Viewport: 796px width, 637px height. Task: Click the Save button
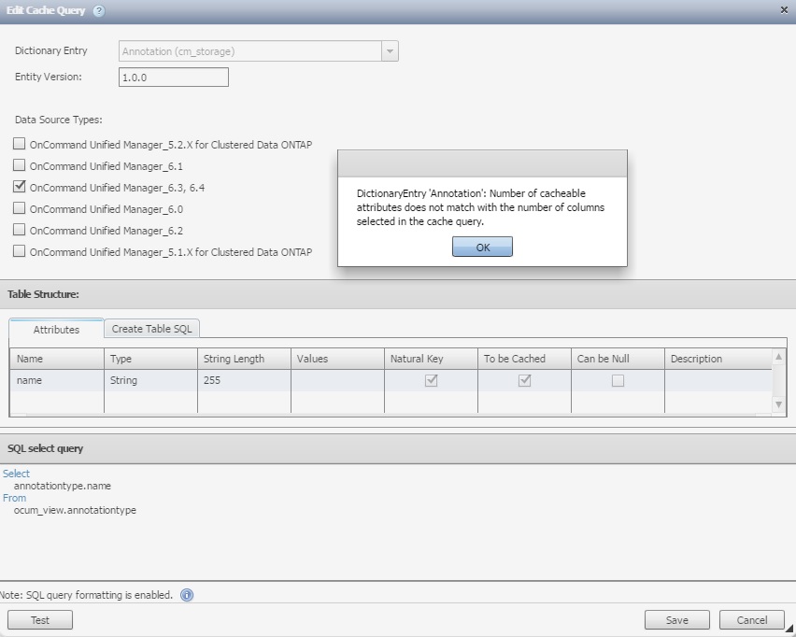click(x=677, y=620)
